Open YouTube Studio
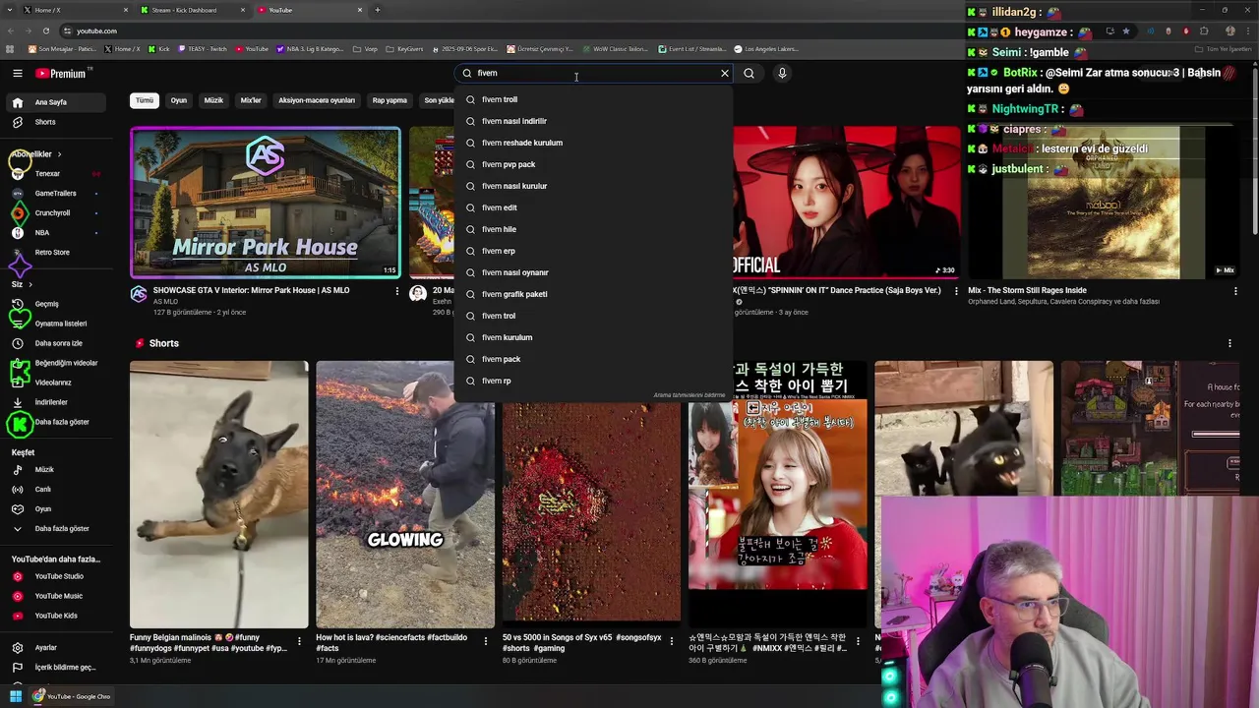Screen dimensions: 1259x708 tap(57, 576)
